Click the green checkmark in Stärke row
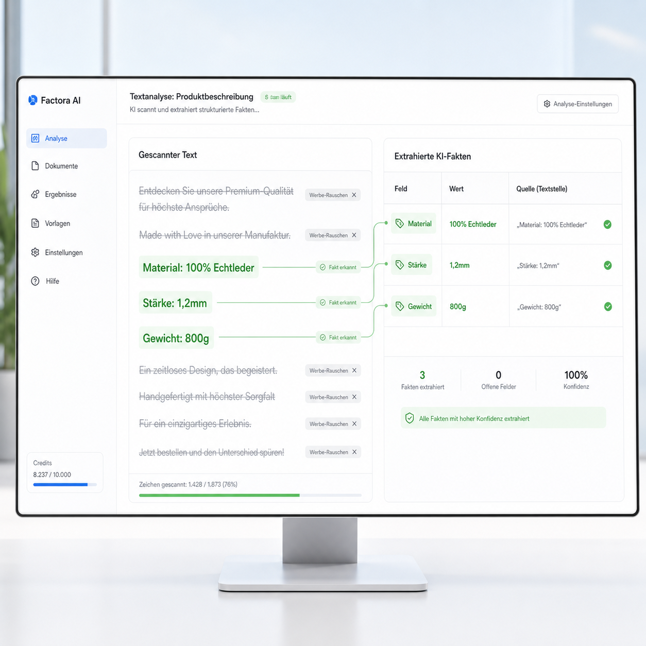Image resolution: width=646 pixels, height=646 pixels. tap(608, 265)
